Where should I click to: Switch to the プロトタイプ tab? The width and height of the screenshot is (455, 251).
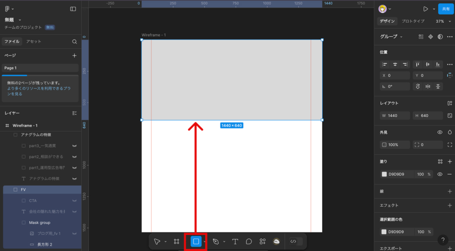click(413, 22)
